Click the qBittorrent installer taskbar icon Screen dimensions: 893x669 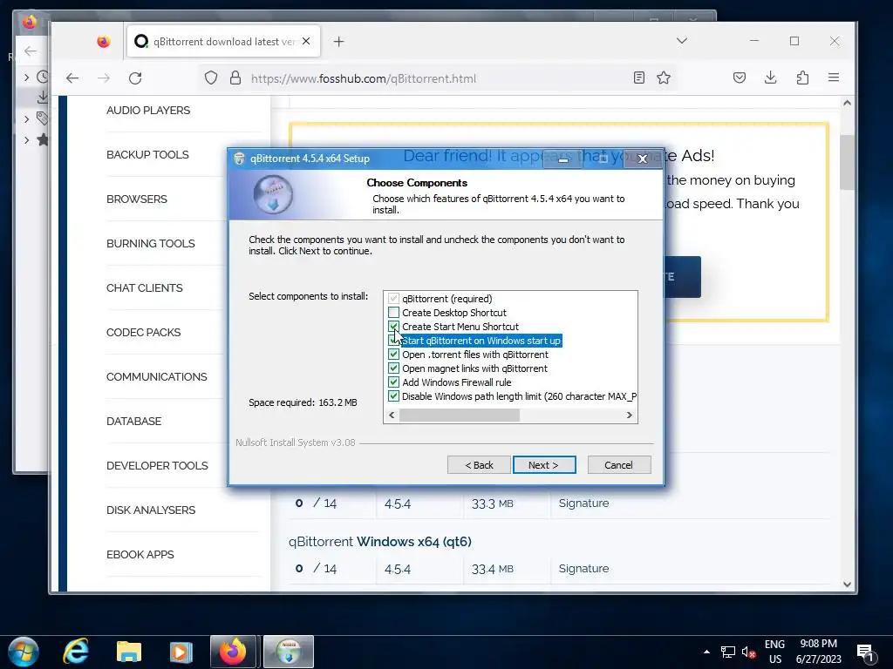click(289, 652)
